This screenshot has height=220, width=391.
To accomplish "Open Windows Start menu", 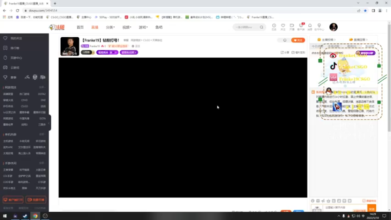I will point(5,216).
